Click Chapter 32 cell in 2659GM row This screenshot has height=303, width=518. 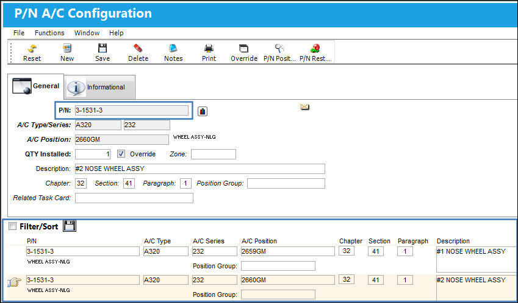(x=347, y=251)
